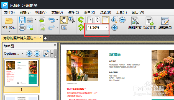Open the Document (文档) menu

(x=57, y=12)
